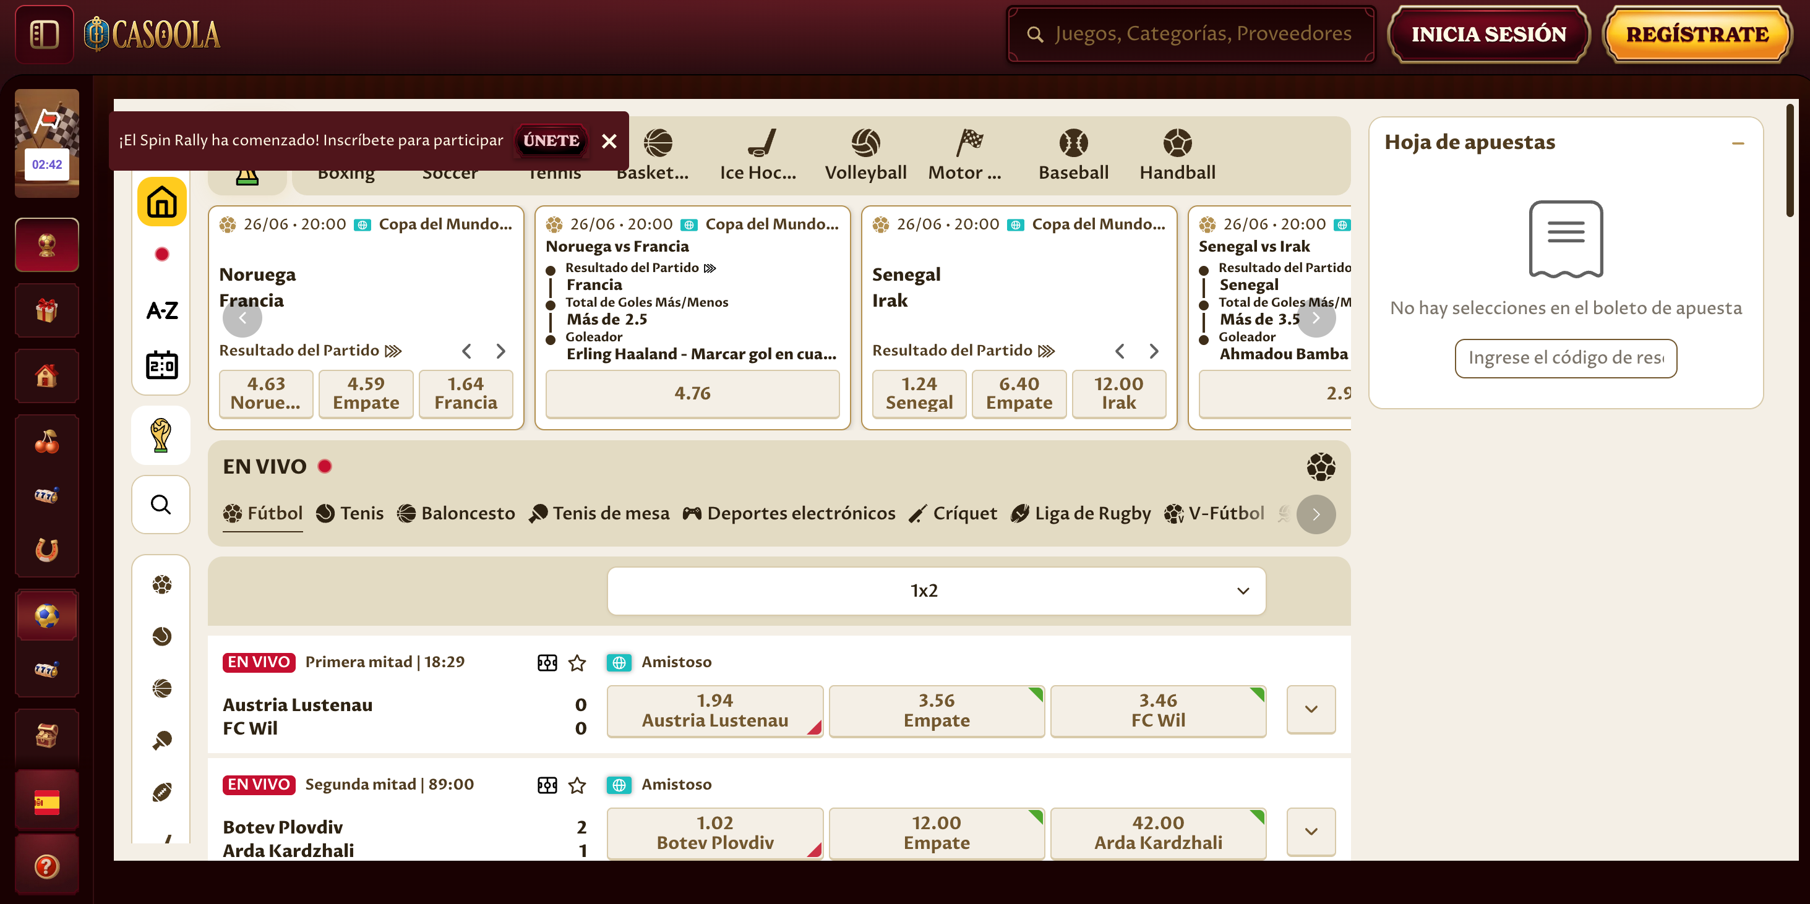
Task: Choose Handball in top sports bar
Action: click(1178, 155)
